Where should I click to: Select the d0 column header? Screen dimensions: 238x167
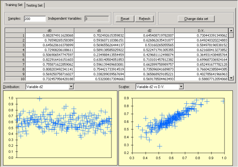pyautogui.click(x=50, y=30)
